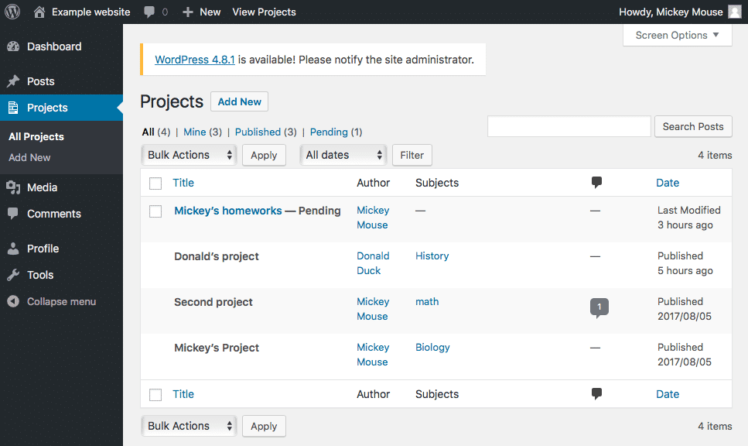Image resolution: width=748 pixels, height=446 pixels.
Task: Click Collapse menu label in sidebar
Action: (x=62, y=302)
